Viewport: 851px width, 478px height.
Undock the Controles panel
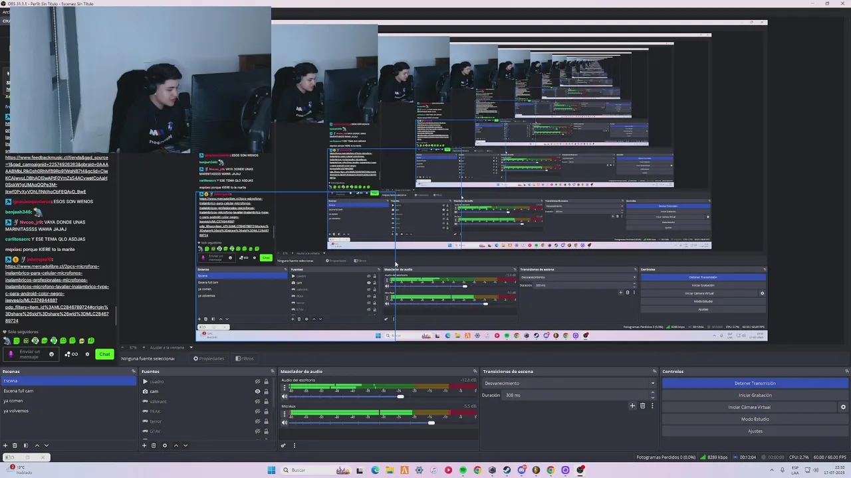[846, 371]
